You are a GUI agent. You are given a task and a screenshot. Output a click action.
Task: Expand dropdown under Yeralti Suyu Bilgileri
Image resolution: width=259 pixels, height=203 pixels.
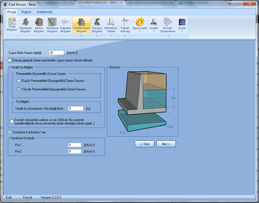(82, 36)
